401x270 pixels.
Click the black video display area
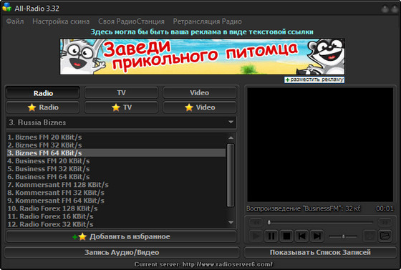tap(320, 145)
